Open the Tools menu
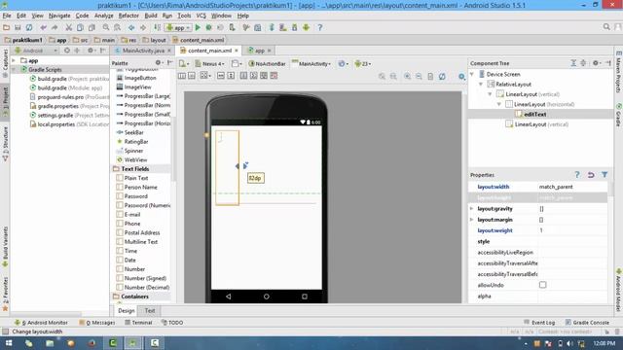 184,16
